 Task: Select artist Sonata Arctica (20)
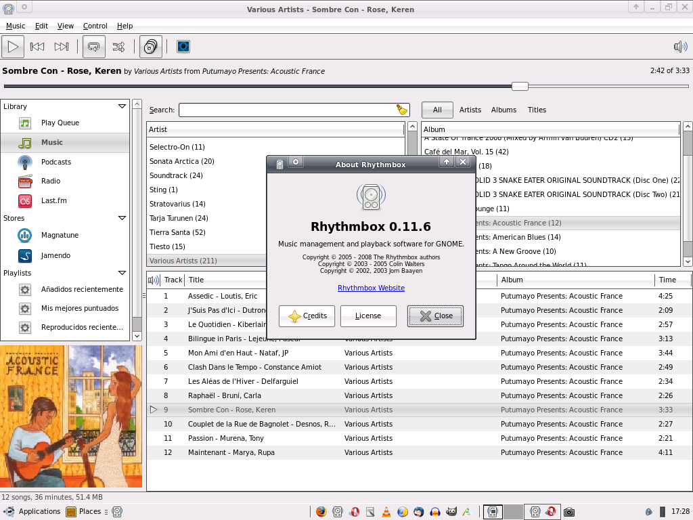[x=181, y=161]
